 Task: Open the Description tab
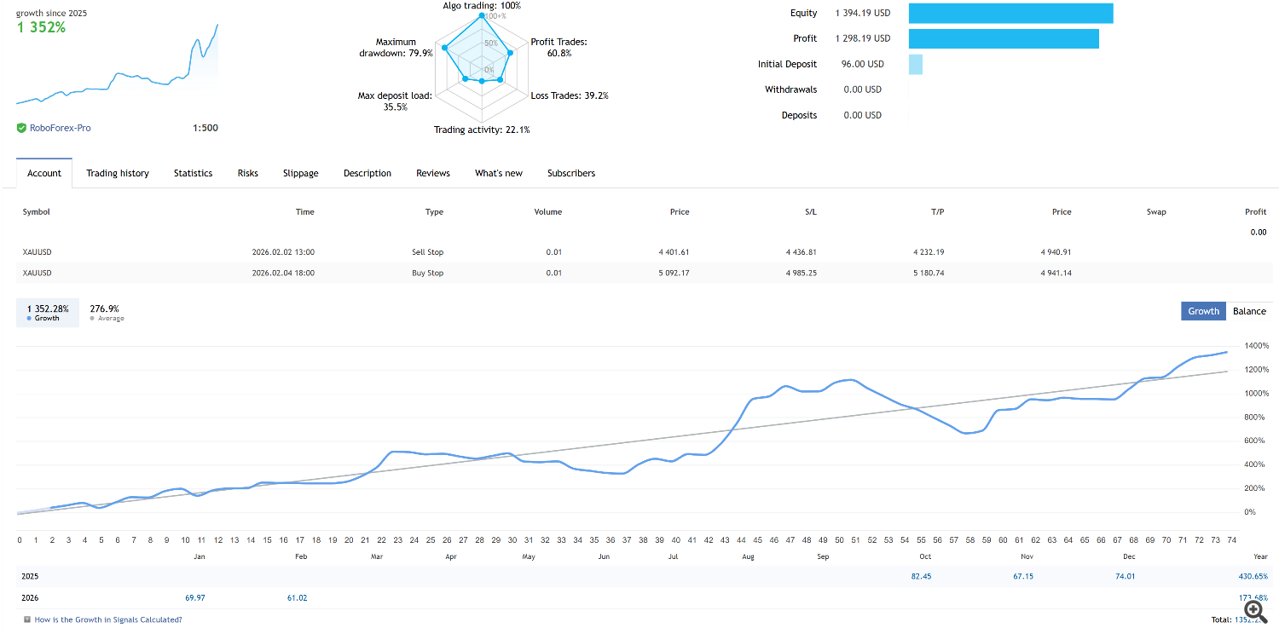pos(367,173)
